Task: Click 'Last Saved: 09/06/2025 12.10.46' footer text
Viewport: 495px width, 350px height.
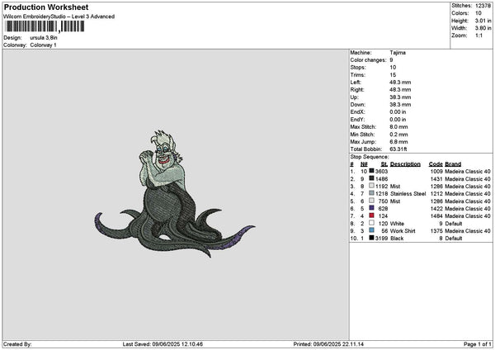Action: [163, 344]
